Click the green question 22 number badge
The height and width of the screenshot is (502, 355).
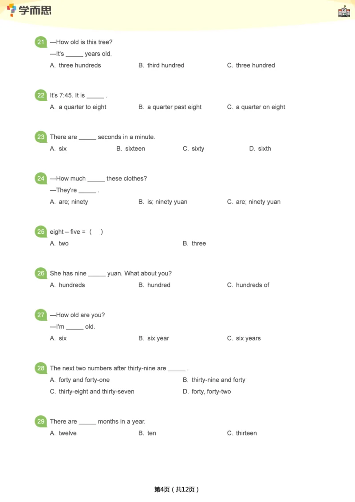click(x=41, y=96)
